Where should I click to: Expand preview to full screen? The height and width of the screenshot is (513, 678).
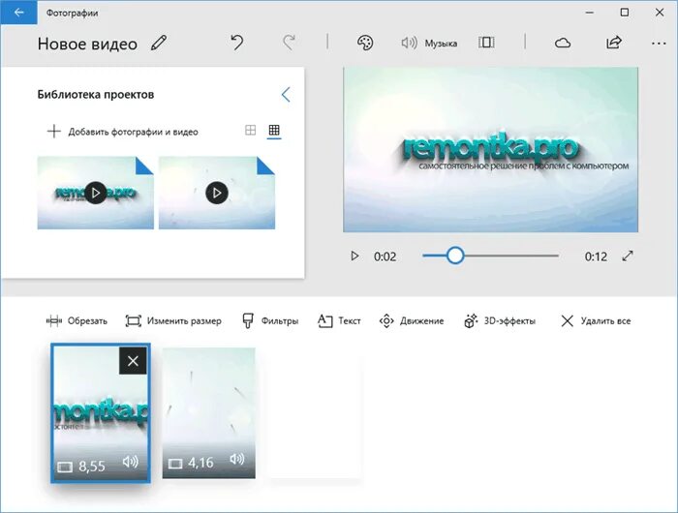point(628,256)
